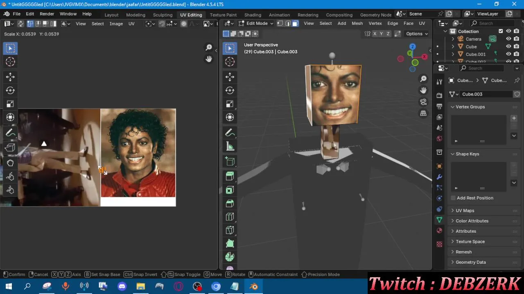
Task: Select the Poly Build tool
Action: pos(230,244)
